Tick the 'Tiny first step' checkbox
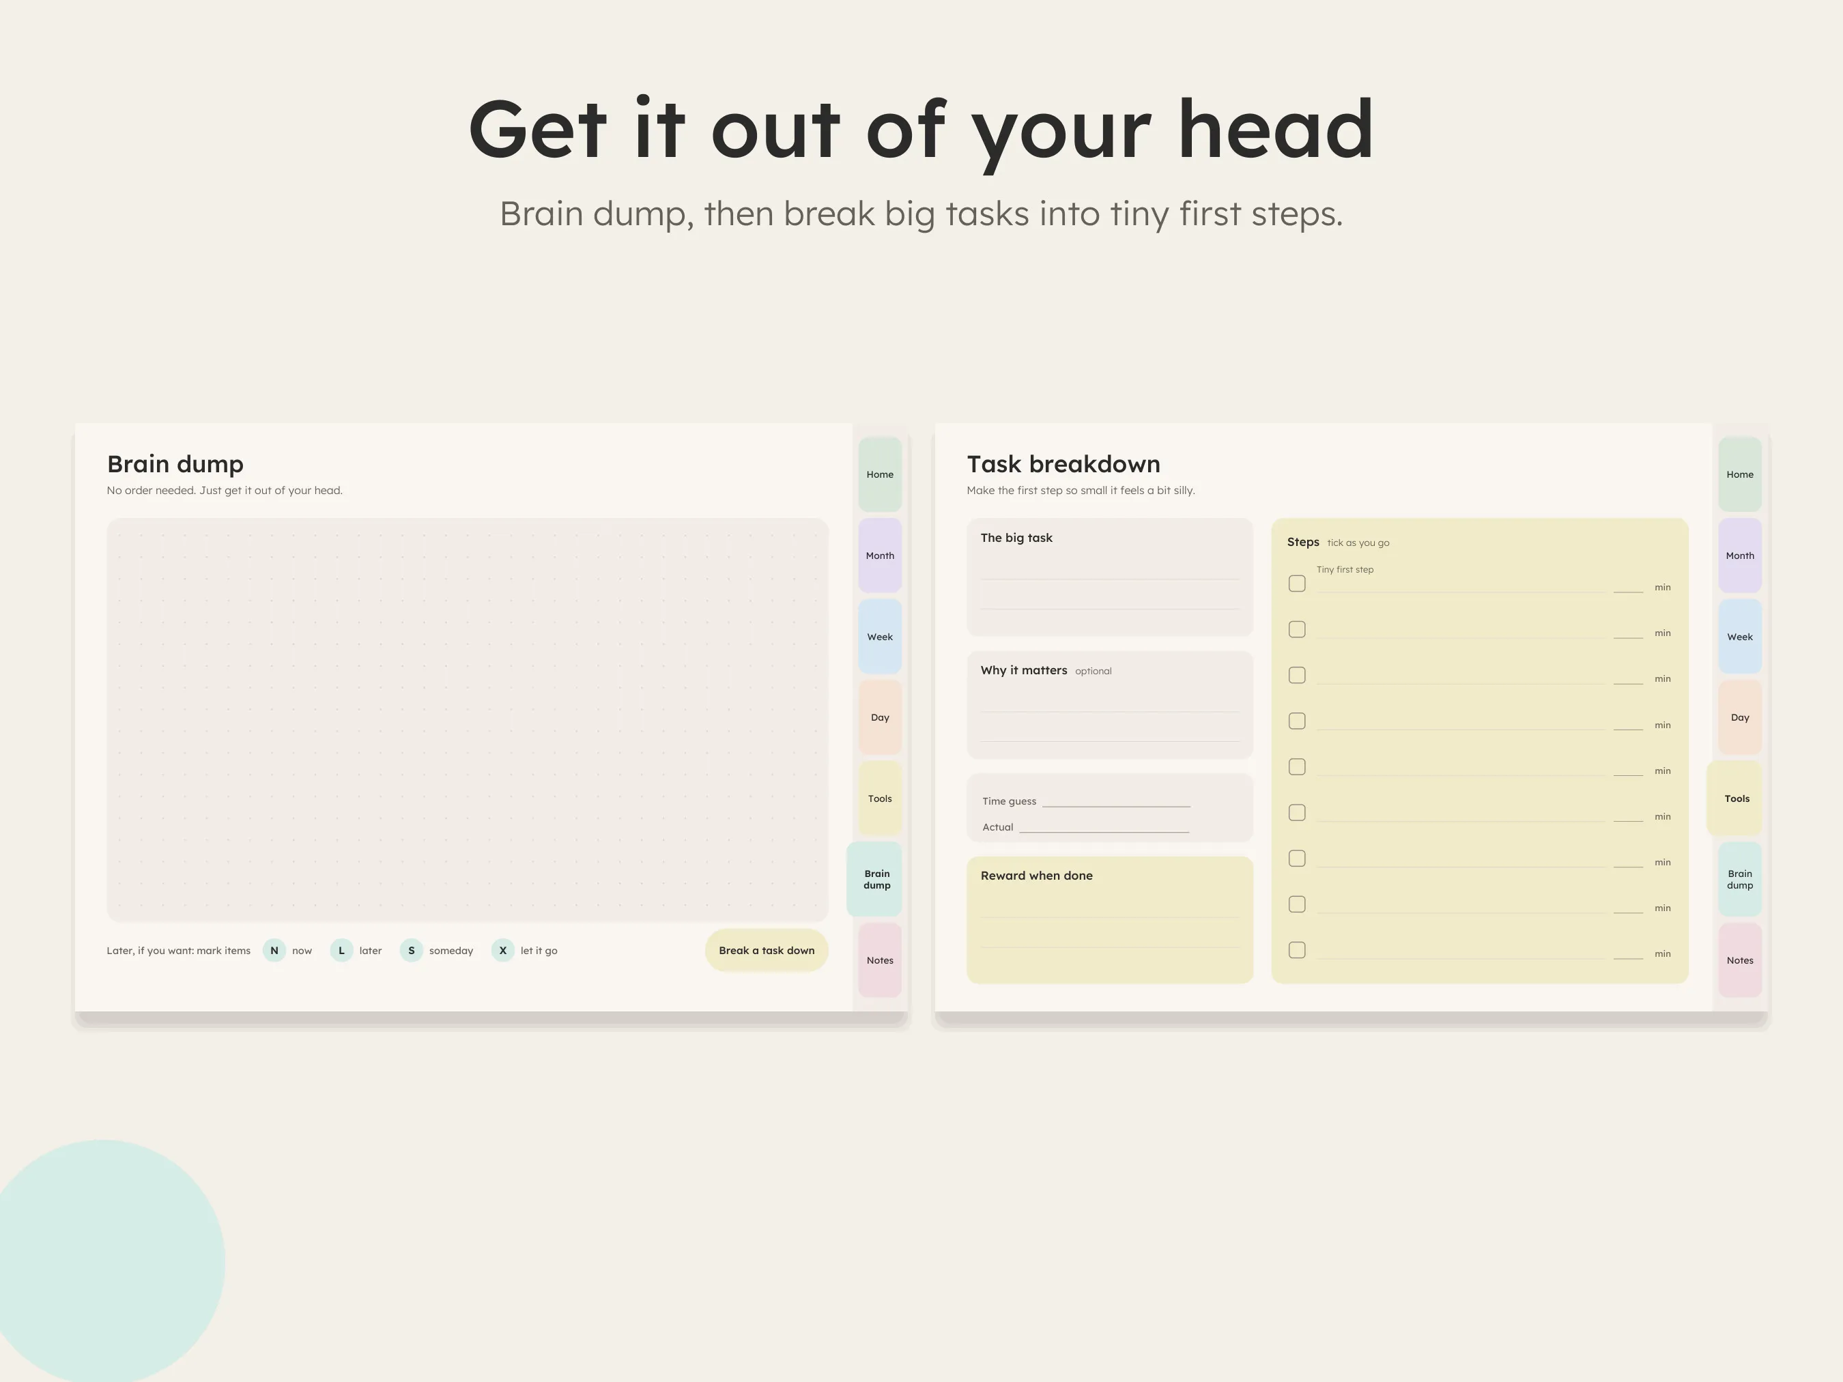 1296,584
